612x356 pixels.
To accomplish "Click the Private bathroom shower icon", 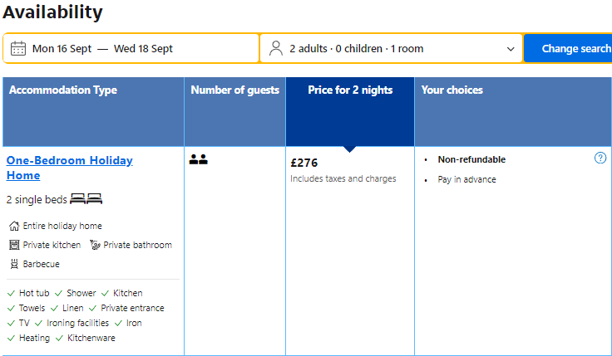I will coord(95,245).
